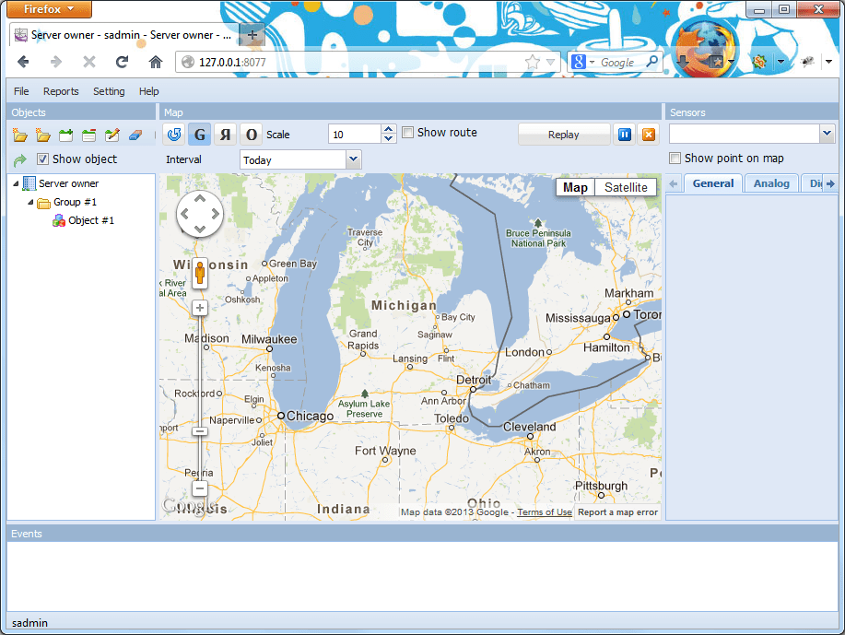Switch to the OpenStreetMap source (O icon)
Viewport: 845px width, 635px height.
[251, 134]
